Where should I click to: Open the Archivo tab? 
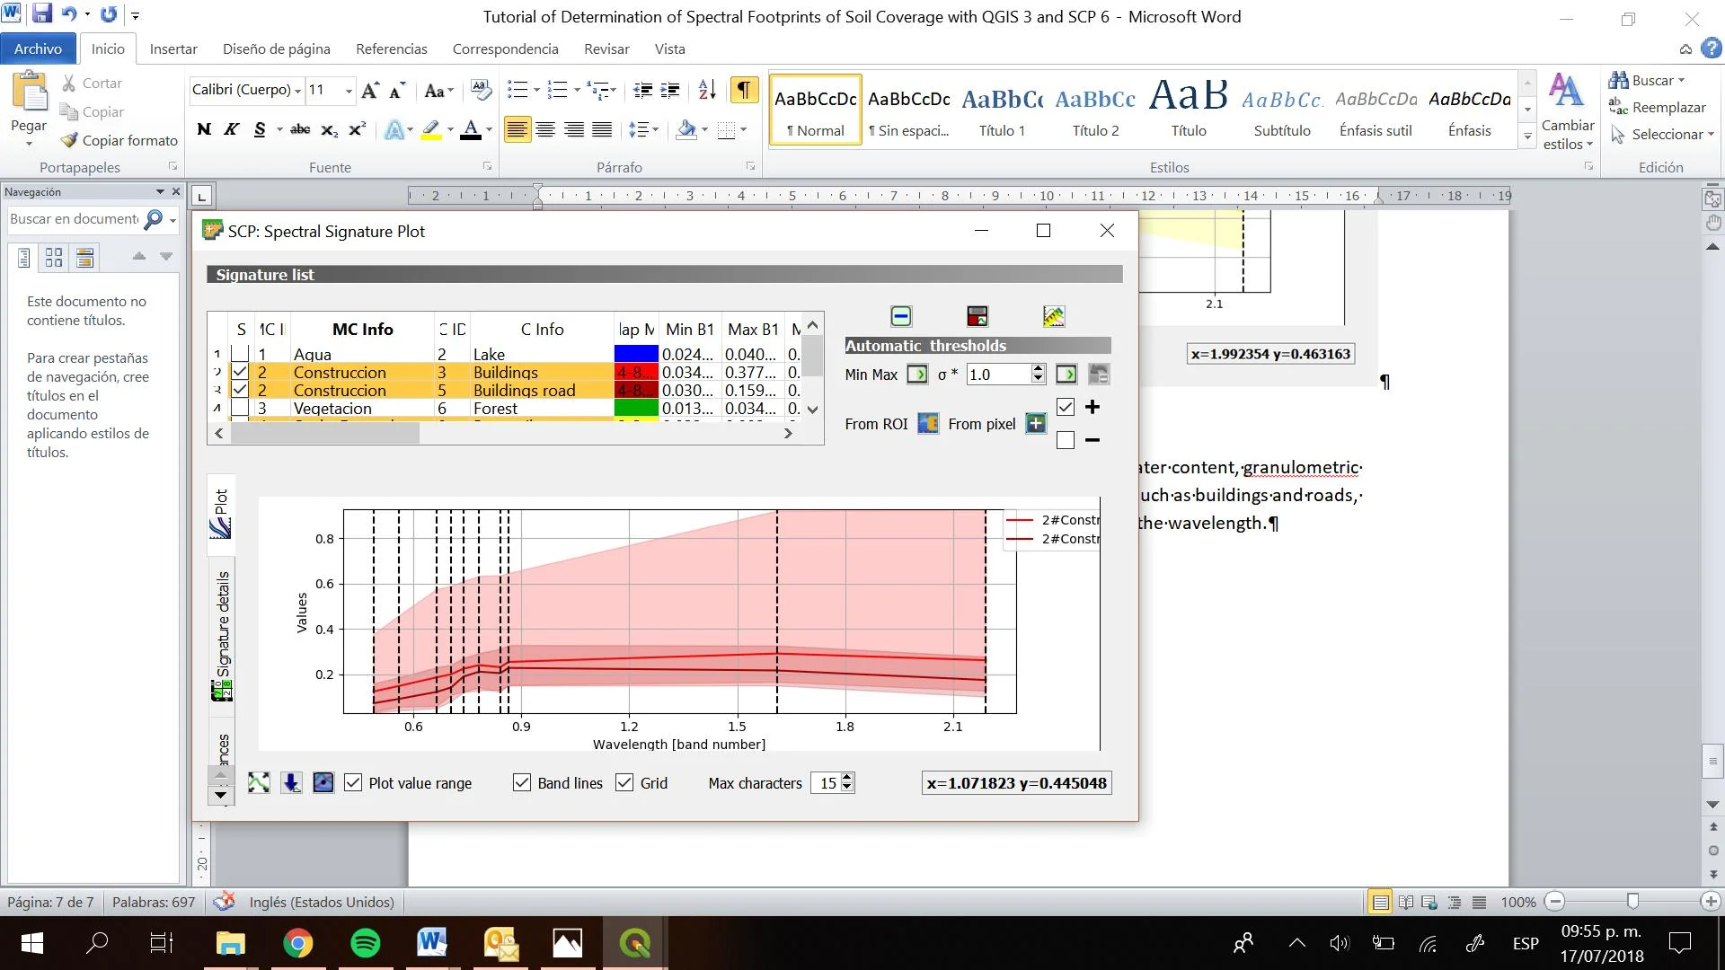tap(38, 48)
